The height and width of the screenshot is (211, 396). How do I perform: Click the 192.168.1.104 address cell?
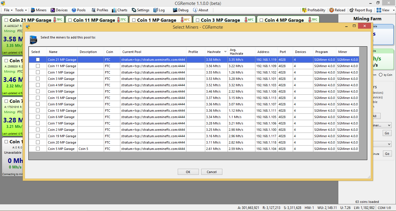266,149
